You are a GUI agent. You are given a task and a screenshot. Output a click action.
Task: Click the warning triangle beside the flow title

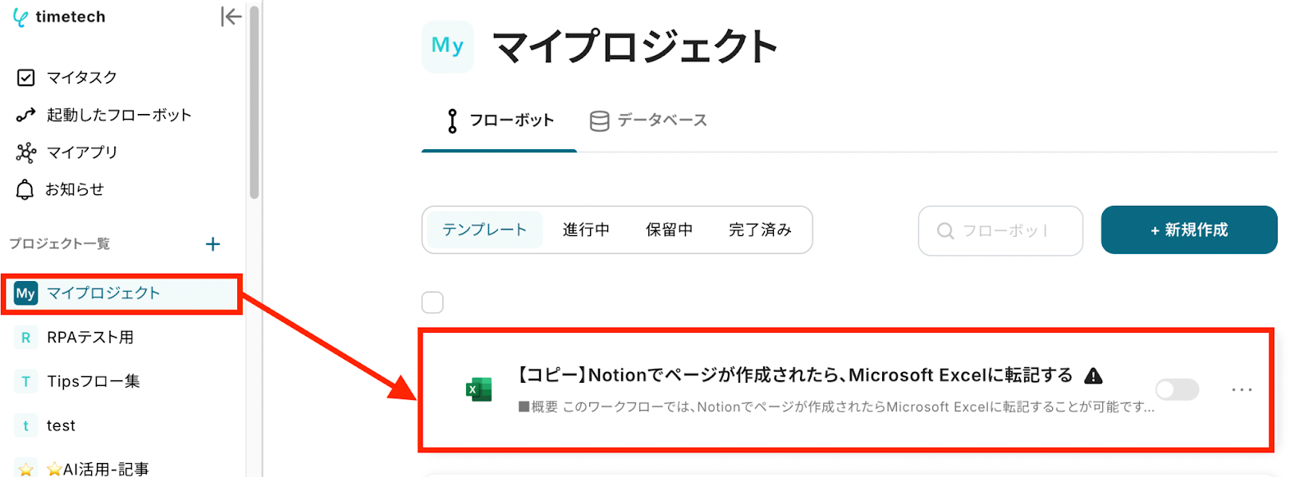coord(1093,376)
